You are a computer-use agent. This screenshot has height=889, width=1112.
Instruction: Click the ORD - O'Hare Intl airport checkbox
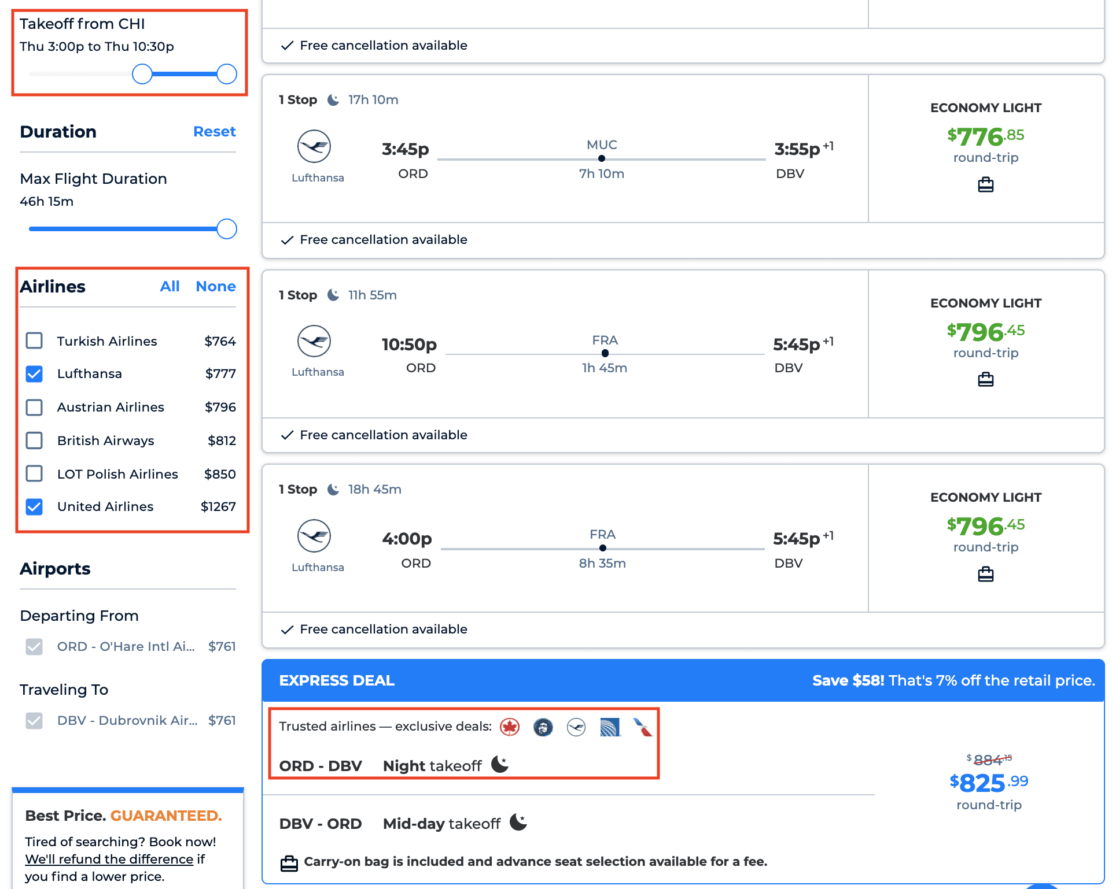tap(34, 647)
